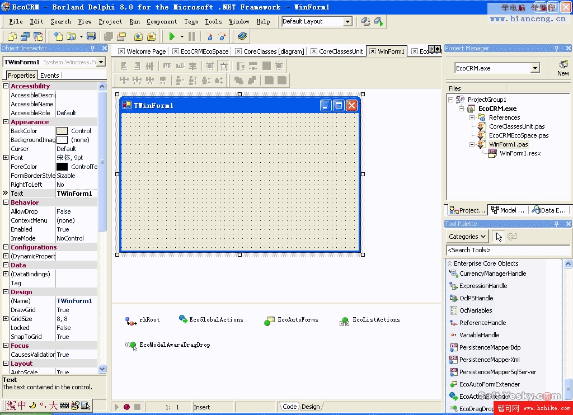Click the Step Over debug icon
This screenshot has width=573, height=415.
pos(222,36)
